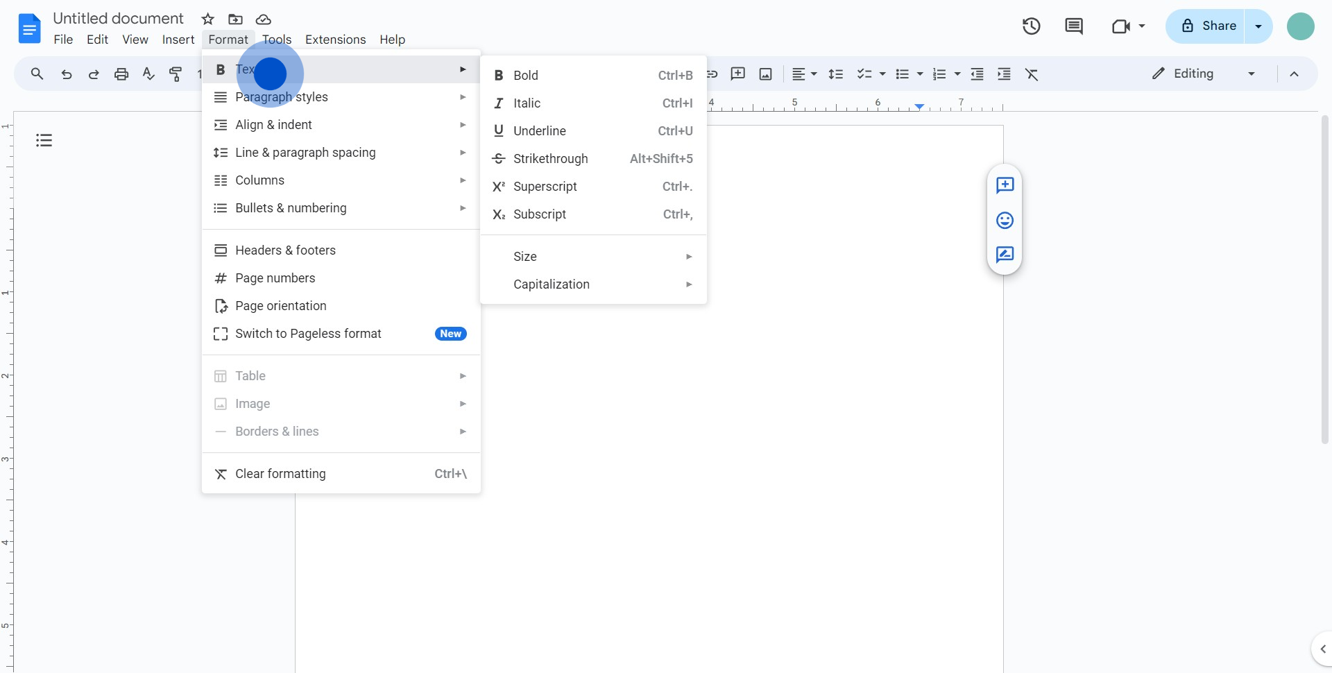The image size is (1332, 673).
Task: Select the paint format roller icon
Action: 176,74
